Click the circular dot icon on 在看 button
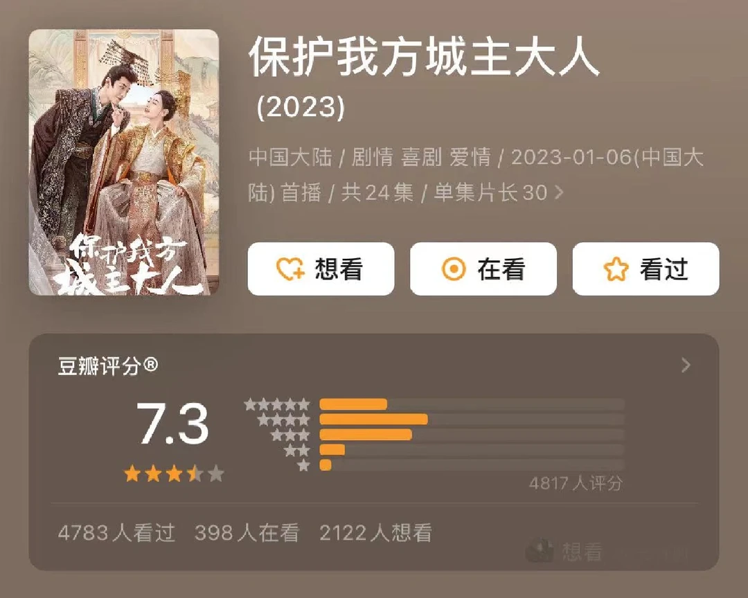The height and width of the screenshot is (598, 748). [x=453, y=269]
